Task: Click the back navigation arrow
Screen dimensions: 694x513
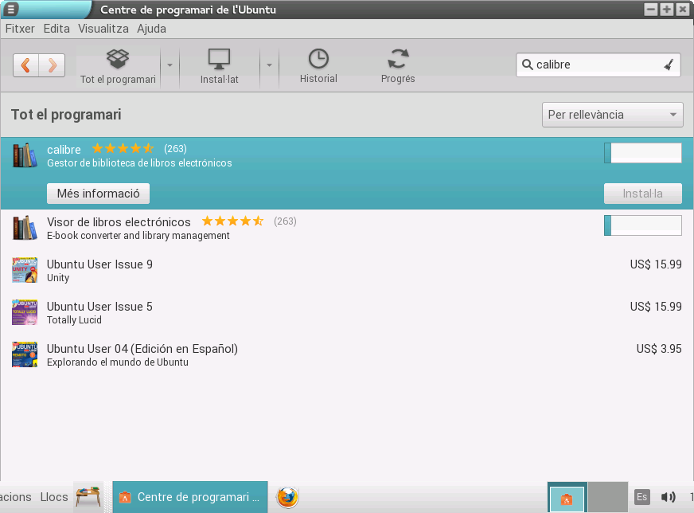Action: point(26,65)
